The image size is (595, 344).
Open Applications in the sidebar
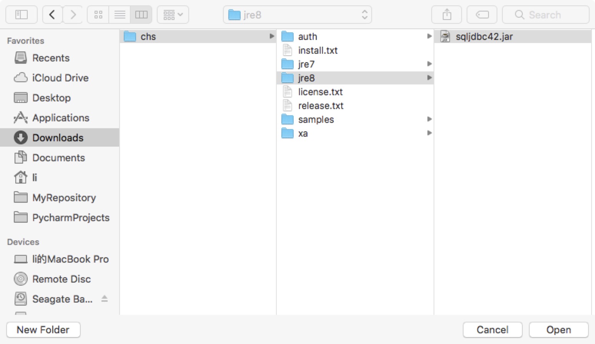click(x=60, y=118)
